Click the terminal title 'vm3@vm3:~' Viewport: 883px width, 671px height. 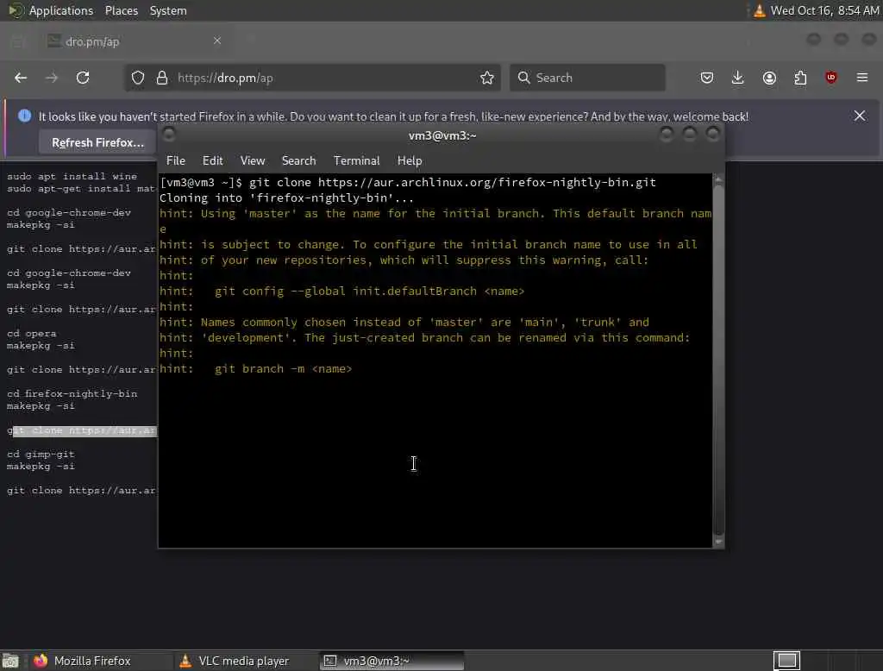pos(442,135)
